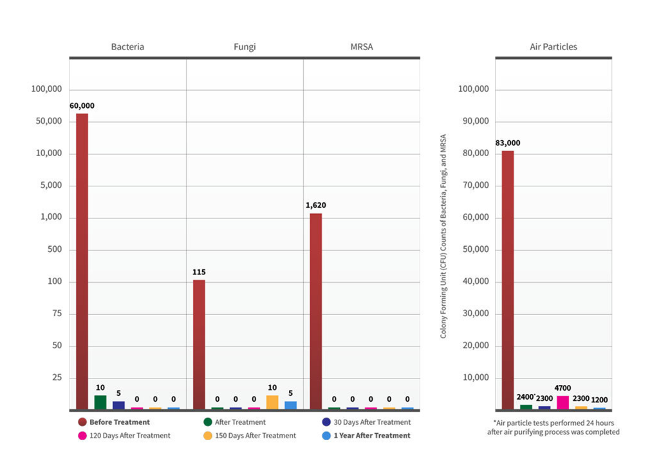Click the green After Treatment legend dot
659x464 pixels.
click(208, 422)
